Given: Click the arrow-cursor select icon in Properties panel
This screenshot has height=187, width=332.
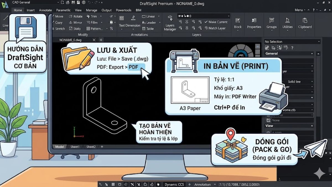Looking at the screenshot, I should (273, 48).
